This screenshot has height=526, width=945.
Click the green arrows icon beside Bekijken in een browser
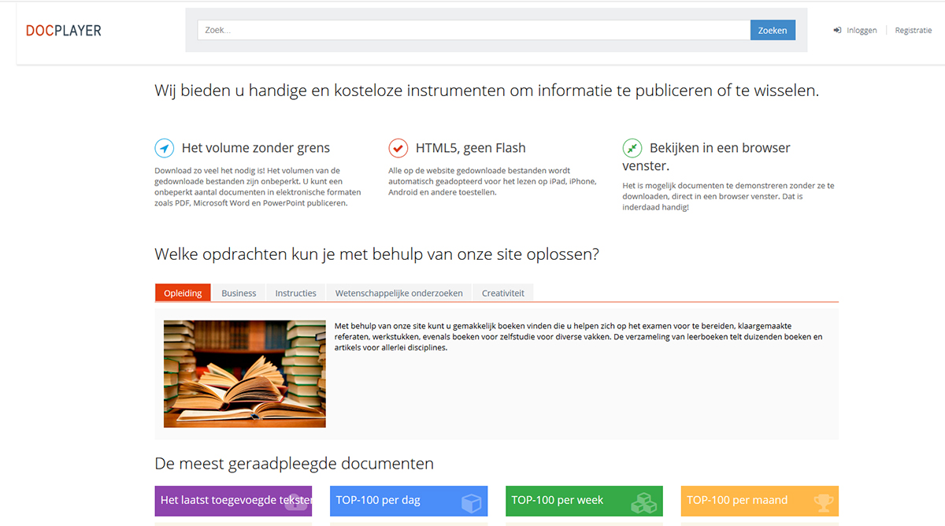(x=632, y=148)
